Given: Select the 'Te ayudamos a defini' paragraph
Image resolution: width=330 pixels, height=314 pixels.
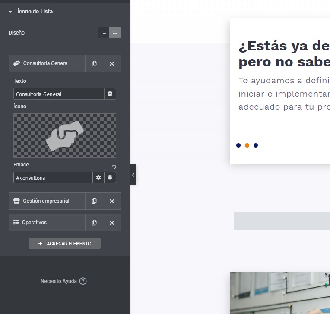Looking at the screenshot, I should click(284, 94).
